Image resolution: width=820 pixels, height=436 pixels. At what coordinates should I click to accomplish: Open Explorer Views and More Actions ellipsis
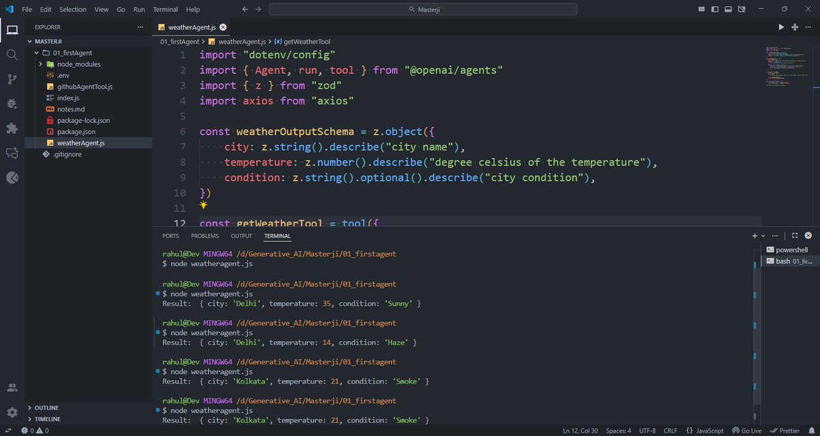(140, 27)
